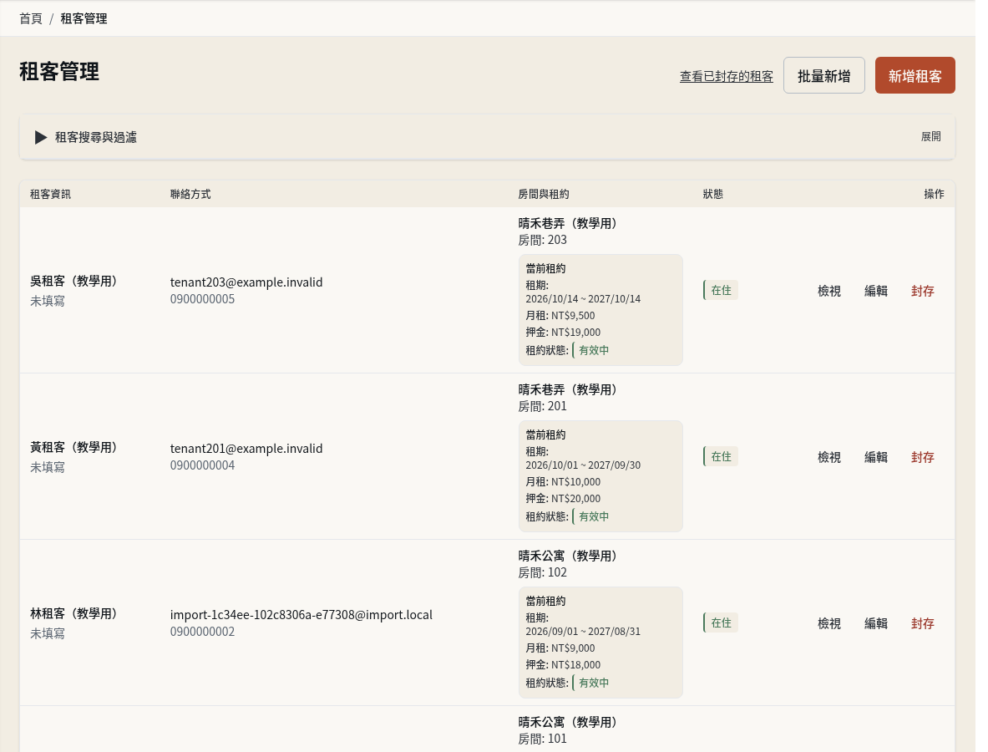
Task: Click 檢視 for 林租客 row
Action: tap(828, 624)
